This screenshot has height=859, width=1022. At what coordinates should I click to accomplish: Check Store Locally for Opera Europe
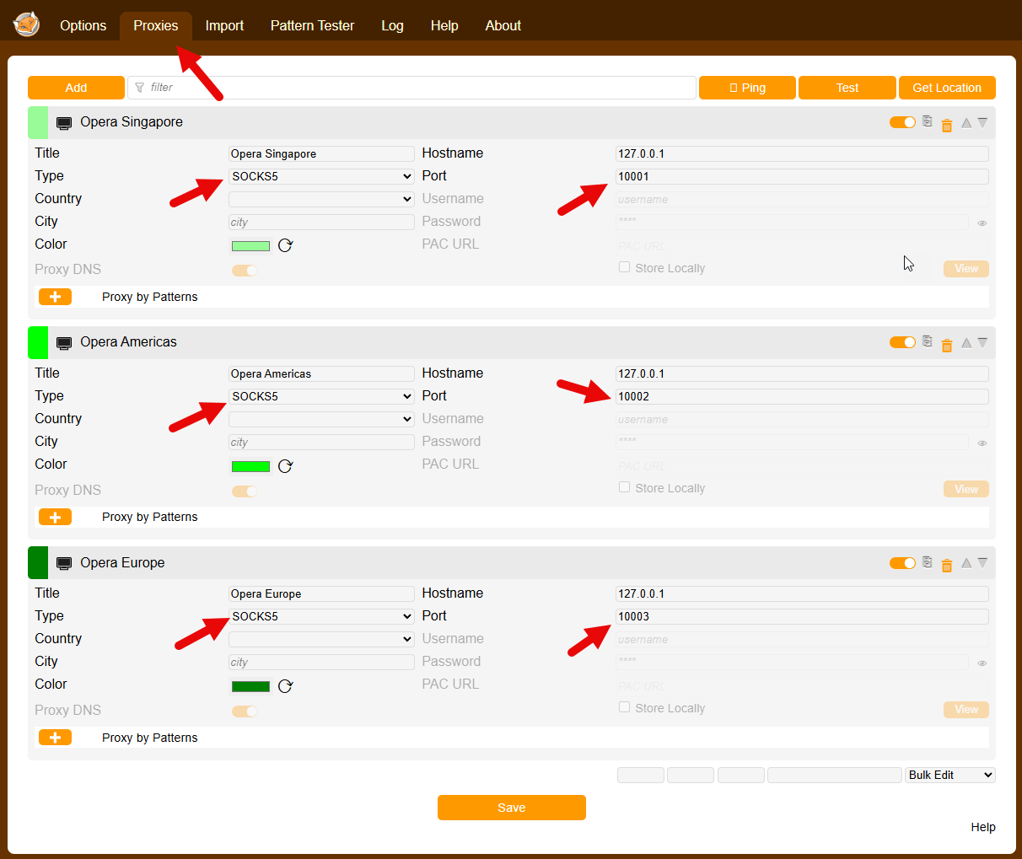(x=624, y=707)
